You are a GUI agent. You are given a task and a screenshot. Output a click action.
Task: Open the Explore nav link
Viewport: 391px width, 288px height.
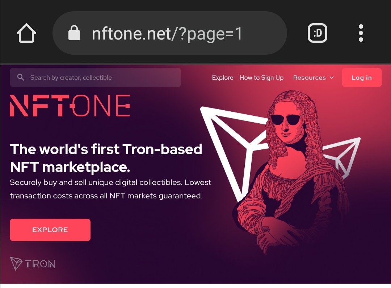tap(222, 78)
